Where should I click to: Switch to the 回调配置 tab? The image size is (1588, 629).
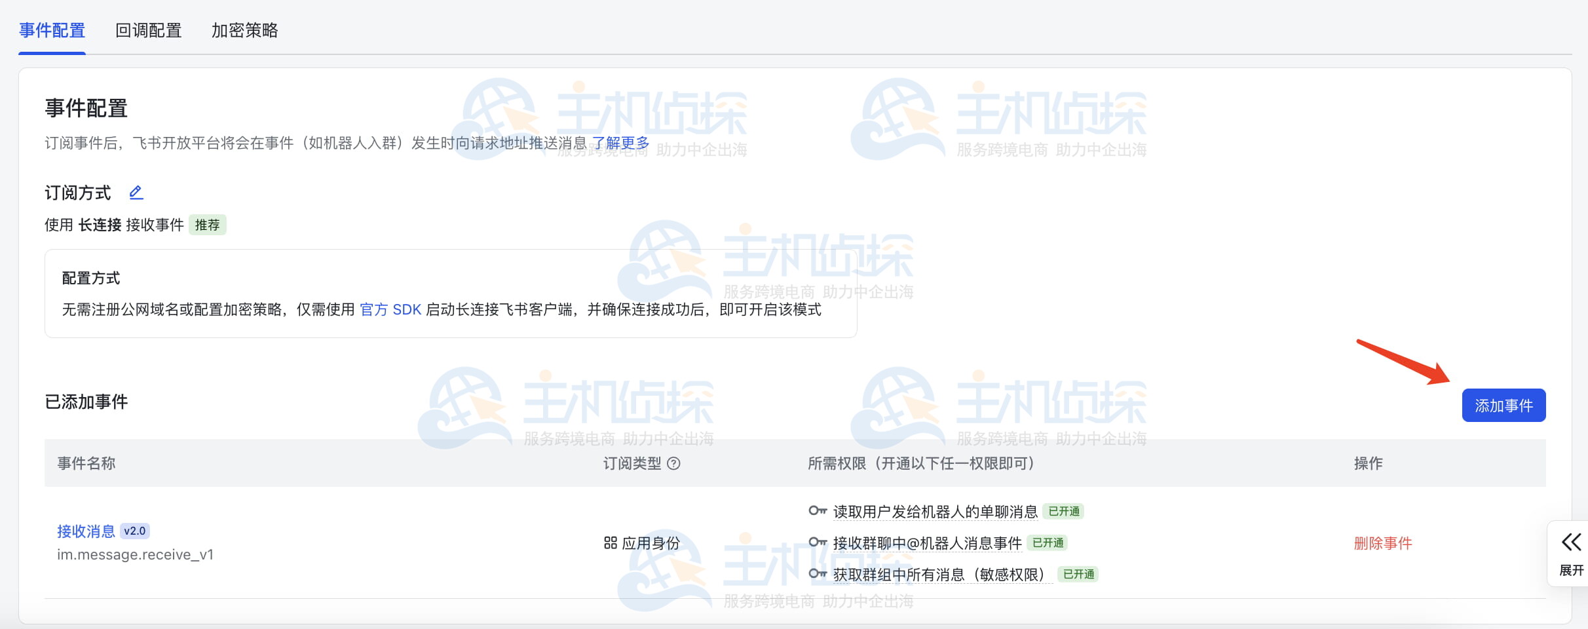pyautogui.click(x=149, y=30)
